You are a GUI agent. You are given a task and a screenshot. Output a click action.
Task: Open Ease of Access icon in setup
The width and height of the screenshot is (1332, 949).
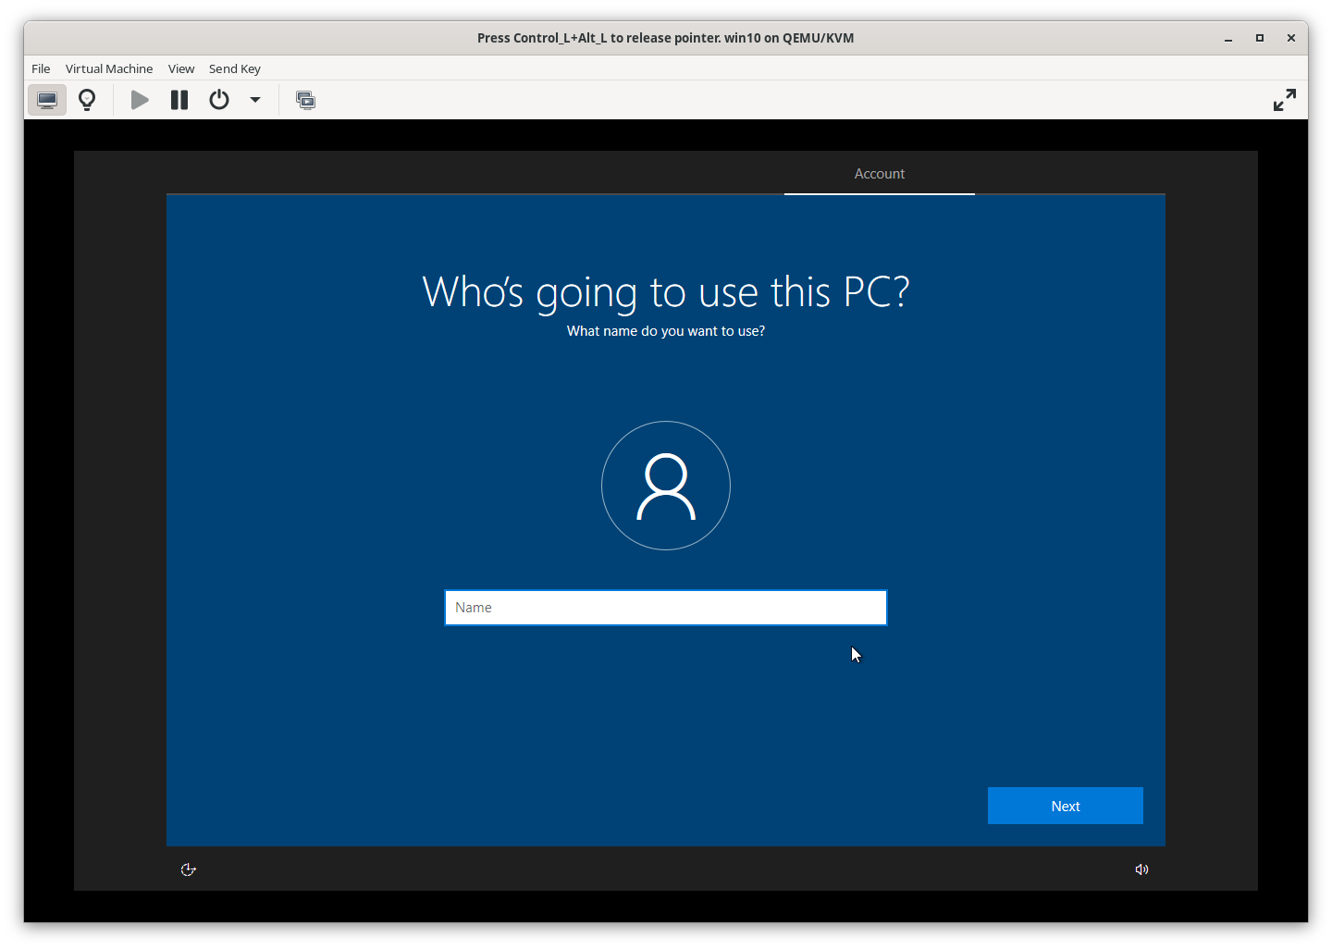click(189, 869)
